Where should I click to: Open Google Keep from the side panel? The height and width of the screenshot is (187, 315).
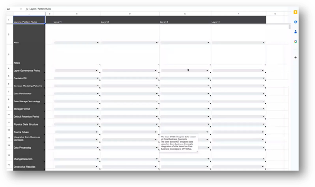click(x=295, y=12)
